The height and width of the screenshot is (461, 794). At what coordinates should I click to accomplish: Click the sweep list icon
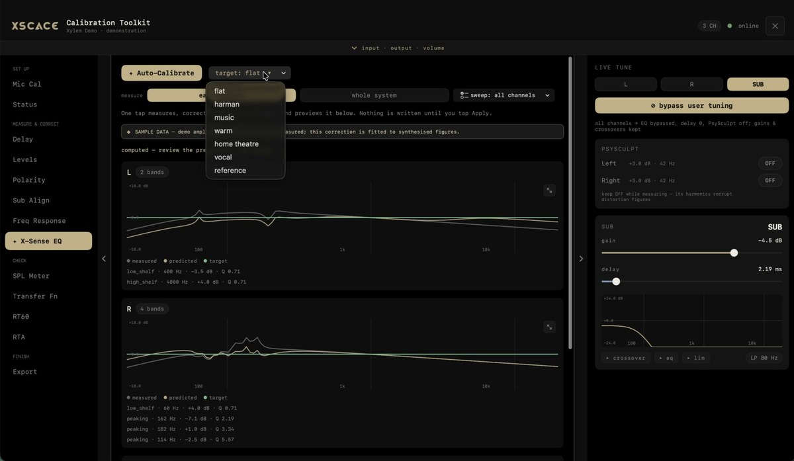[x=464, y=95]
